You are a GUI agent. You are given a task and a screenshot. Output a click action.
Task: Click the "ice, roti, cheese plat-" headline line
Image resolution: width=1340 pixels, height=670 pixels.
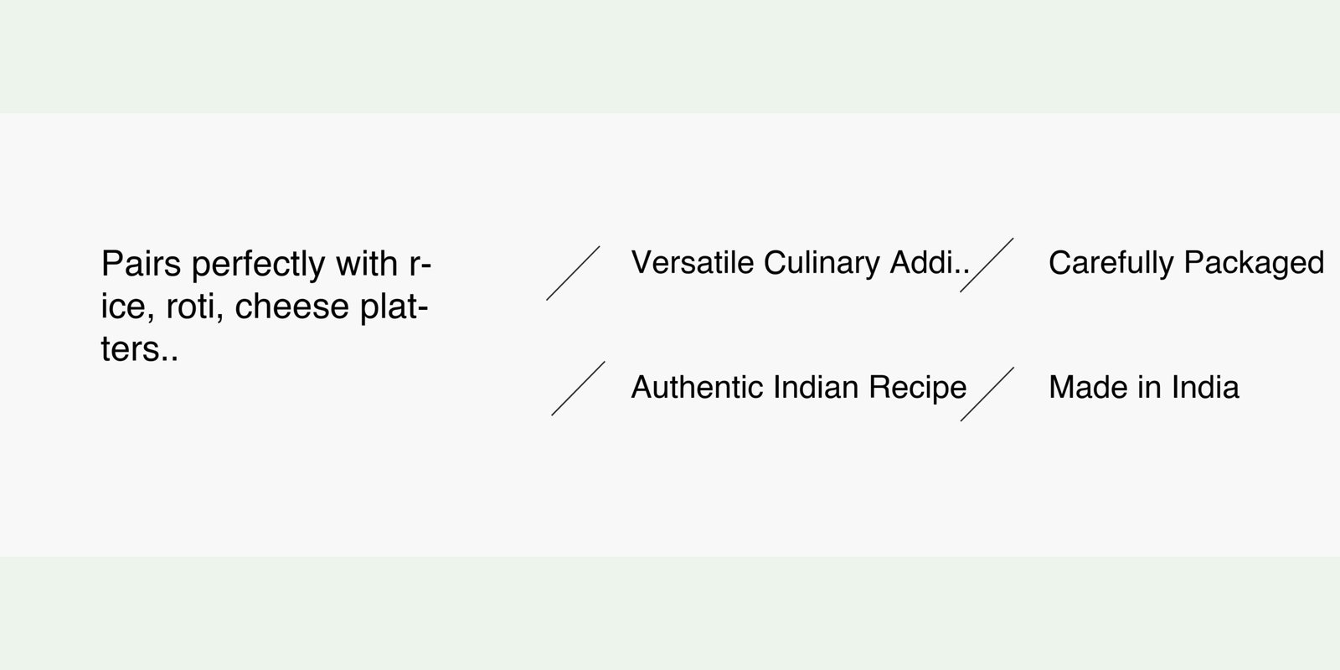265,307
